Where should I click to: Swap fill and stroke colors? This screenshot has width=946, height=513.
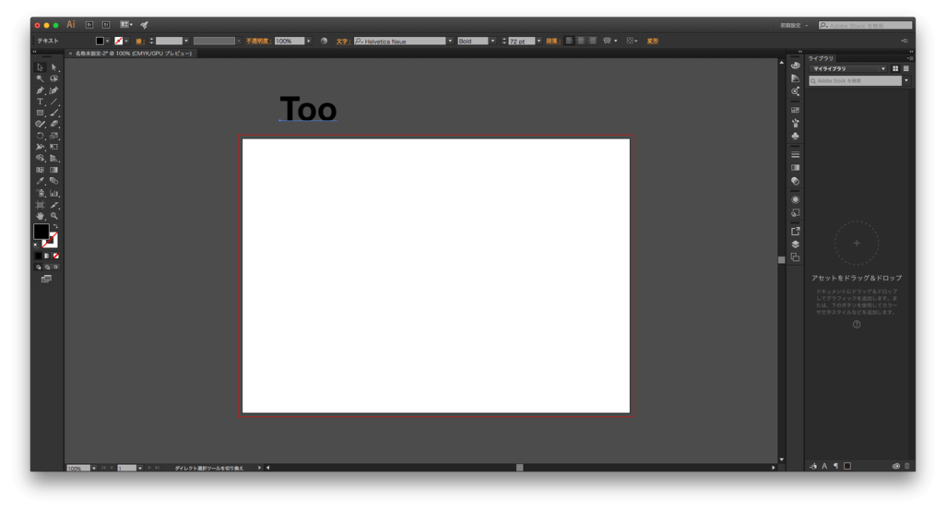(55, 226)
